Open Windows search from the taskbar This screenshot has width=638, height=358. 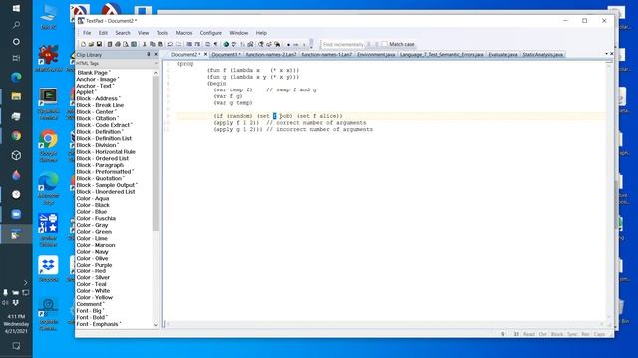(x=16, y=25)
